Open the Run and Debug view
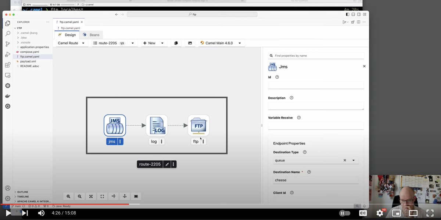The image size is (441, 220). click(8, 55)
